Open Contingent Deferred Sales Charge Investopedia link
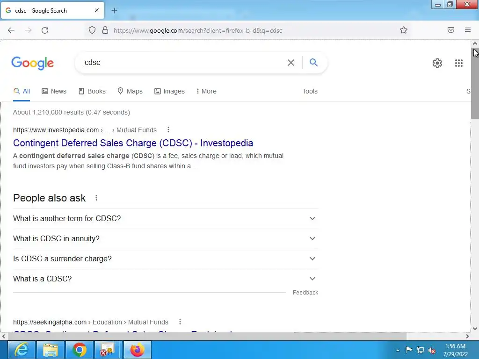This screenshot has height=359, width=479. (133, 143)
